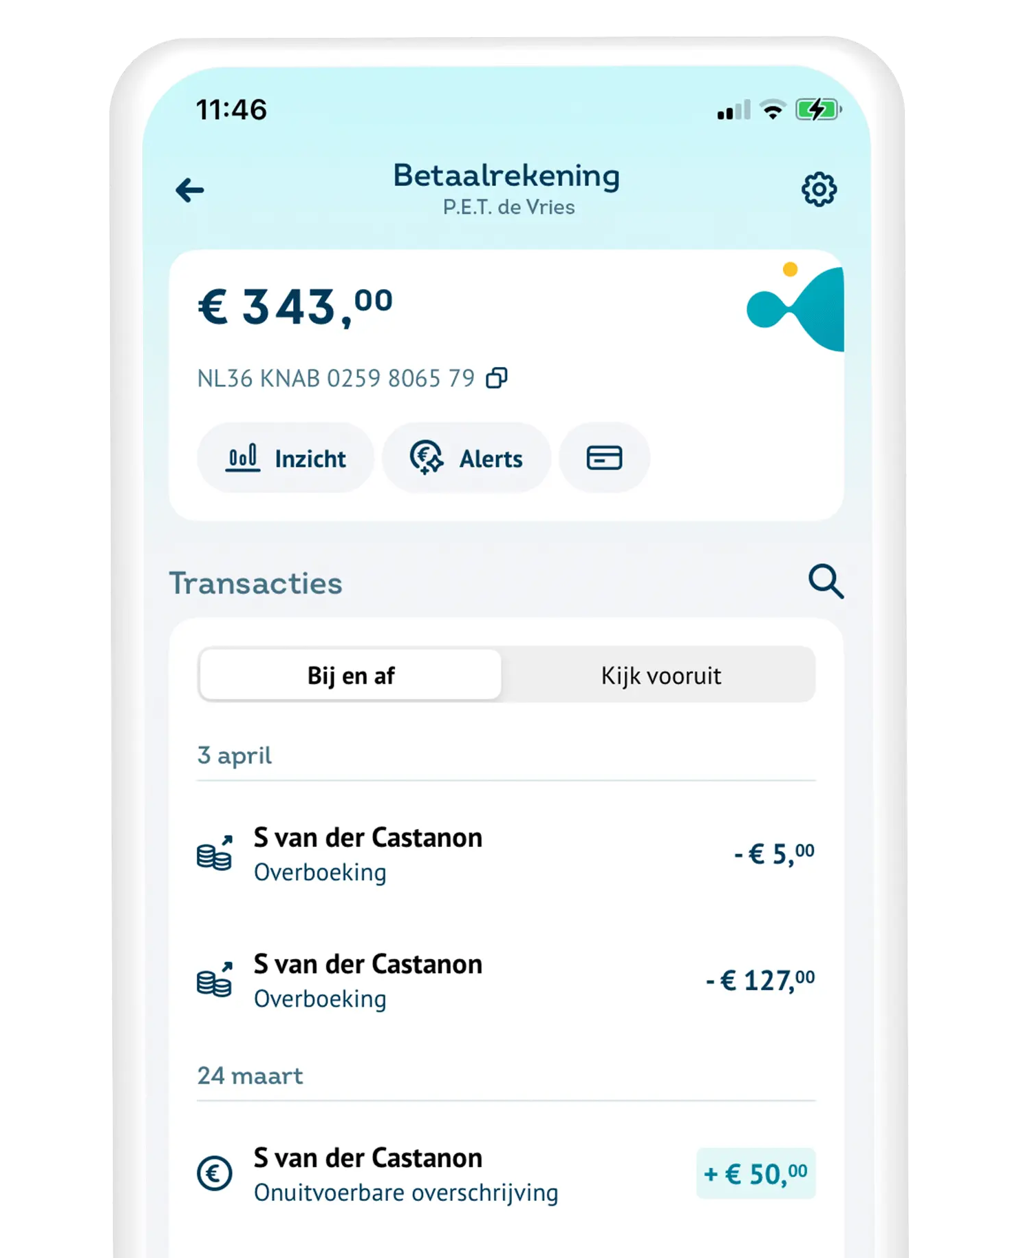The image size is (1030, 1258).
Task: Click the euro circle icon beside the €50 transaction
Action: coord(215,1173)
